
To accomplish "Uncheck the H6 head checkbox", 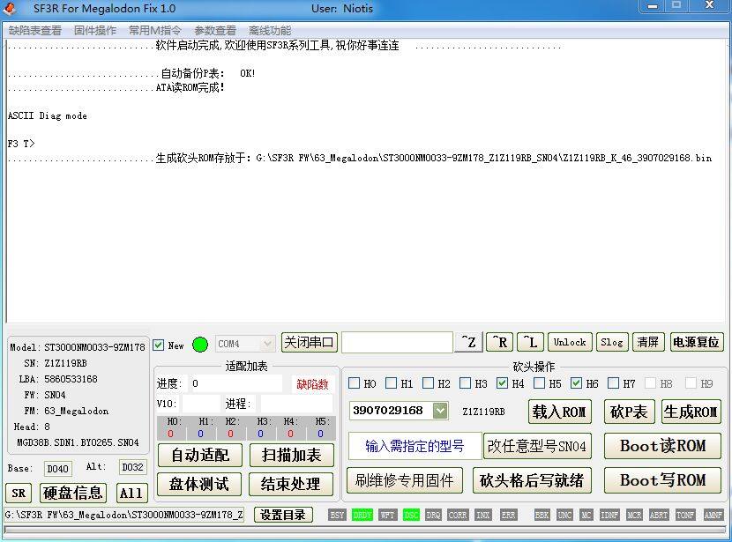I will click(x=576, y=383).
